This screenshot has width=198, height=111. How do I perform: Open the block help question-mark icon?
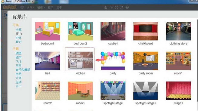point(127,7)
